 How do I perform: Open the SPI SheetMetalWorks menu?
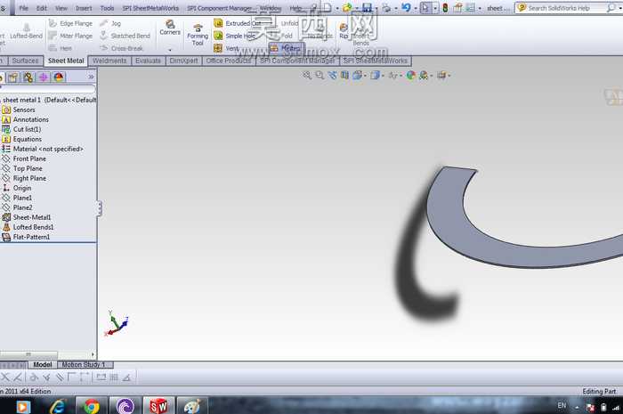coord(150,8)
